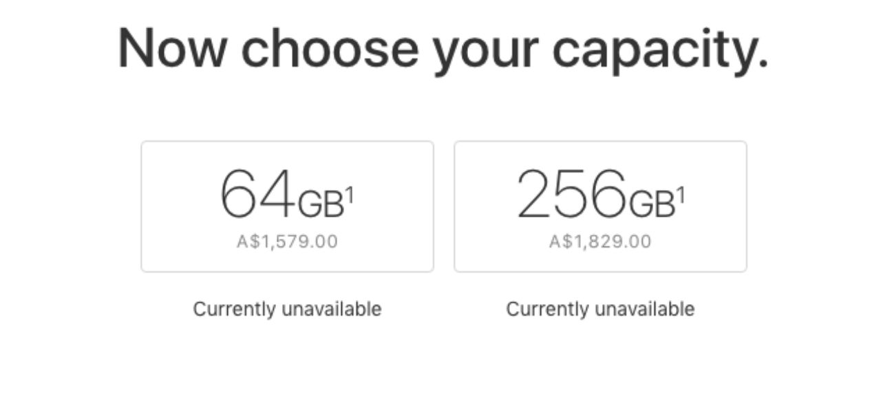
Task: Click the 'GB' unit in the 64GB card
Action: (x=320, y=204)
